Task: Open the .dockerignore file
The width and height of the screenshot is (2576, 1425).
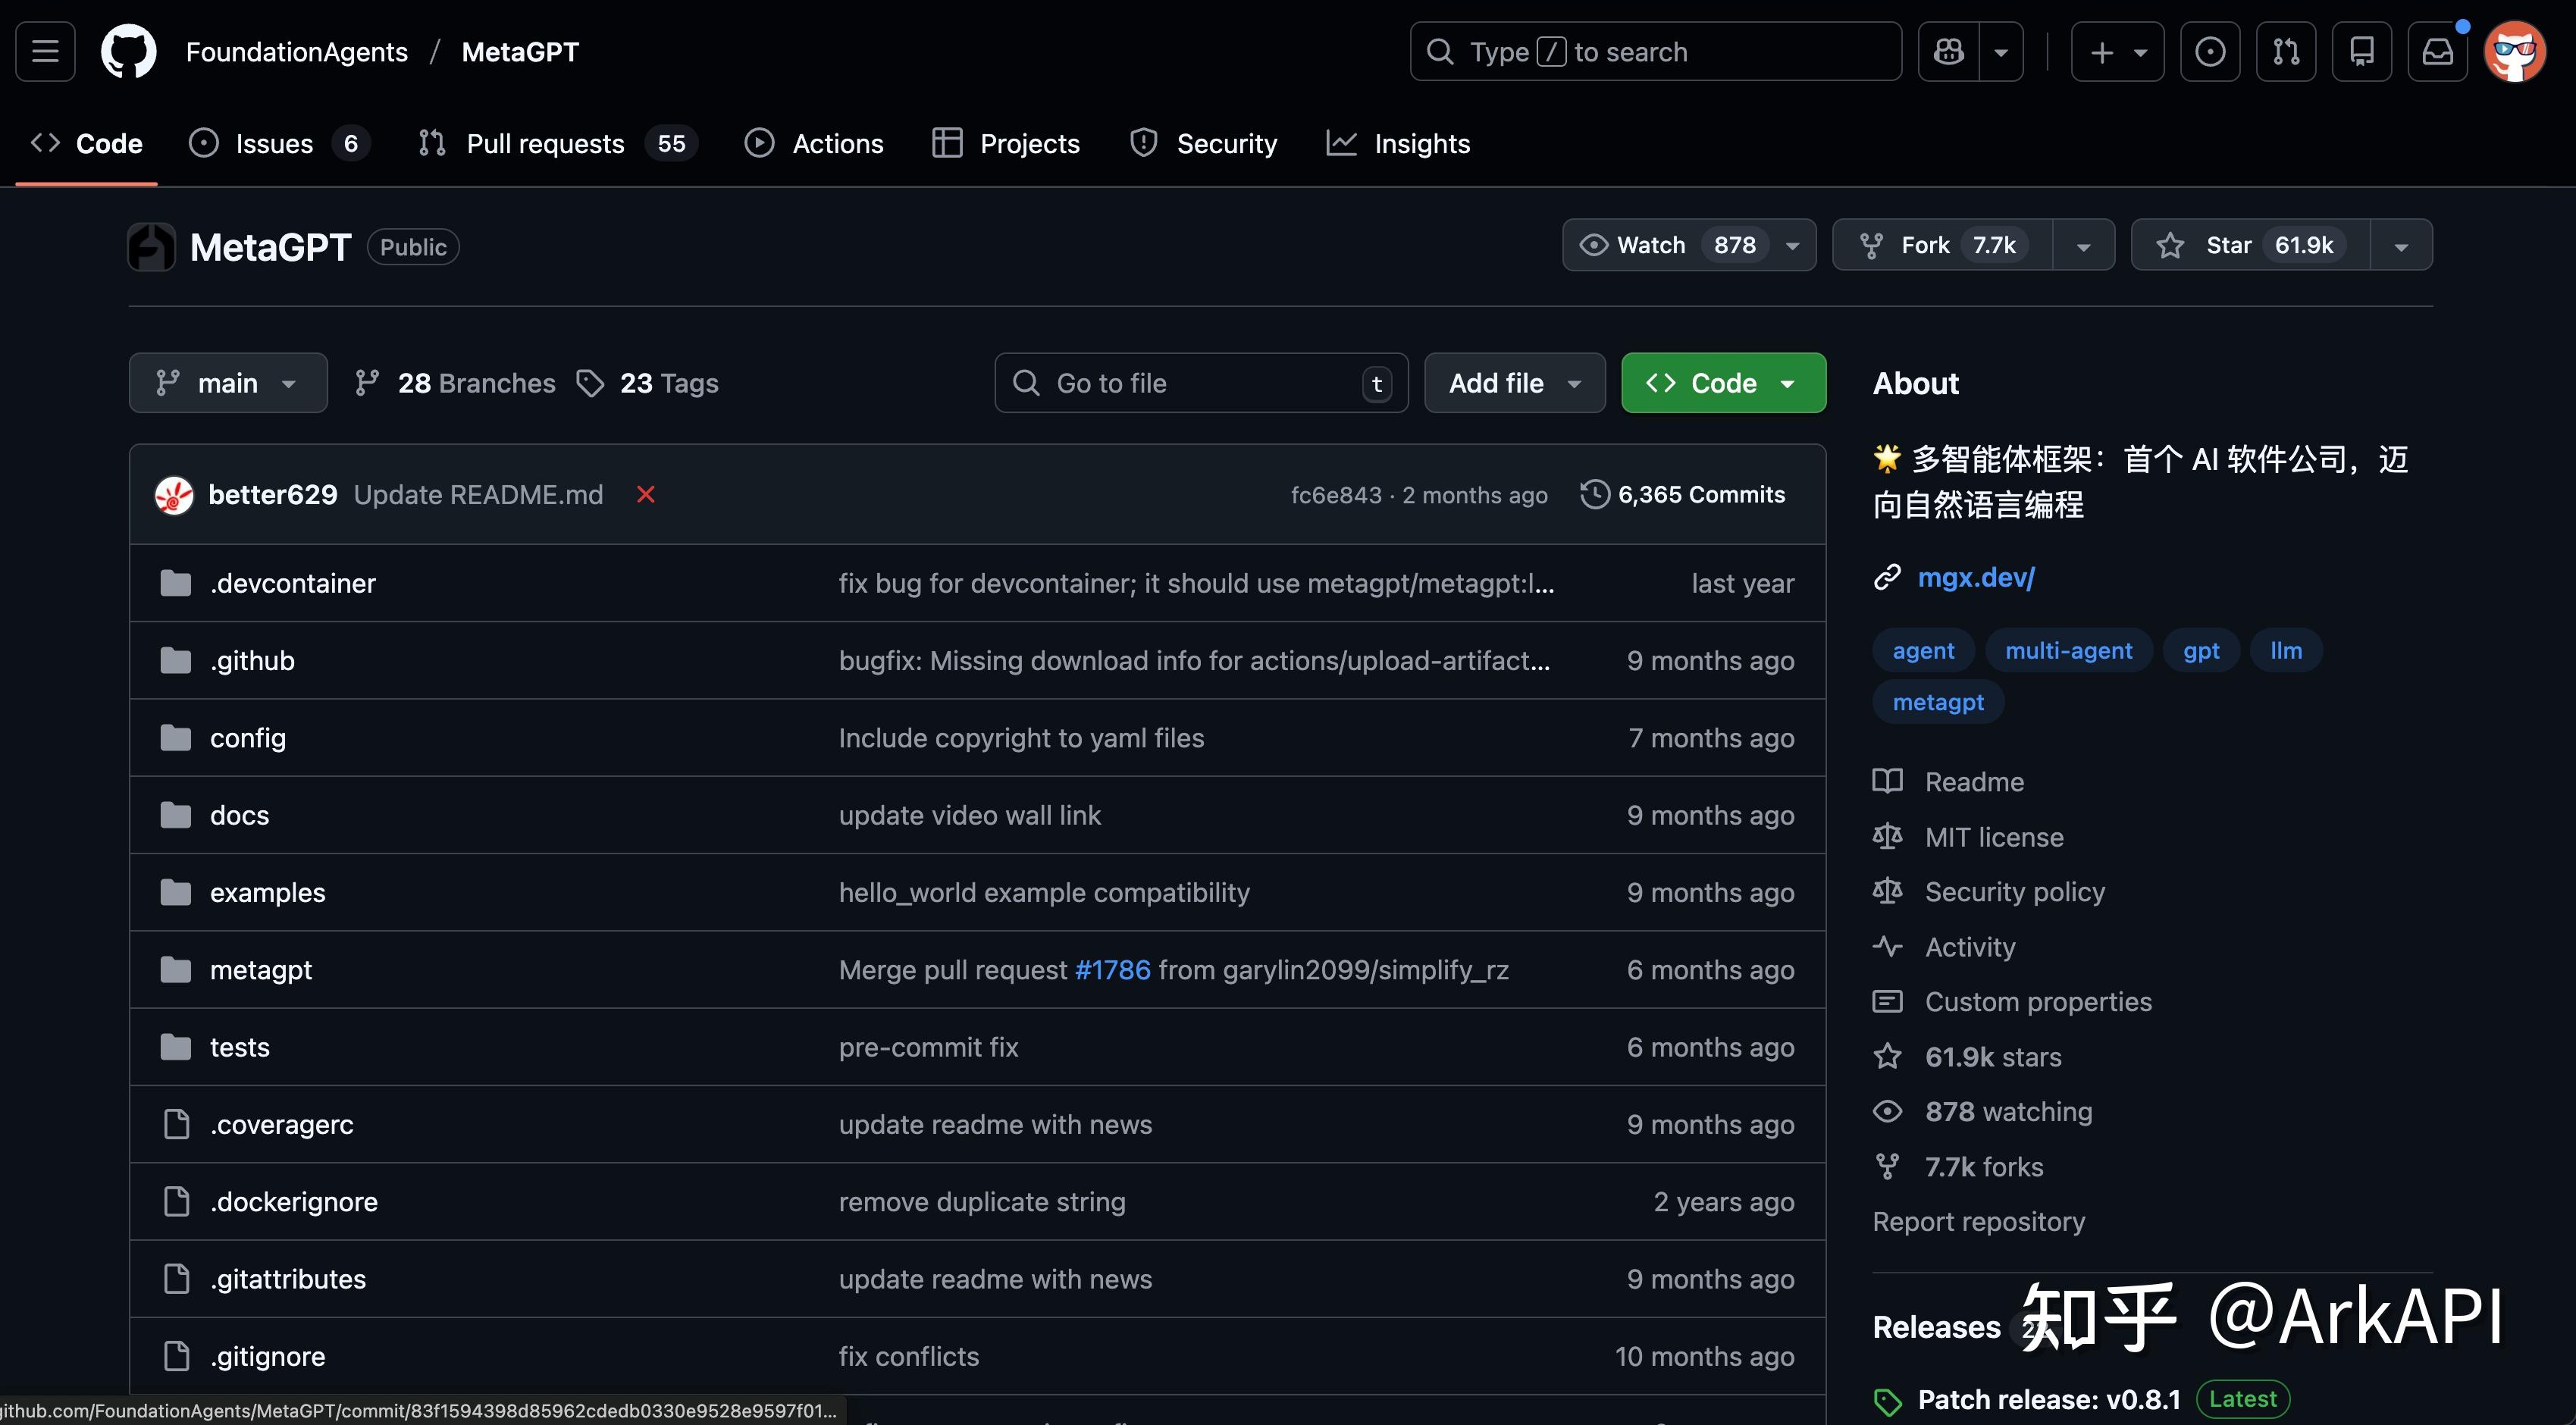Action: pyautogui.click(x=294, y=1201)
